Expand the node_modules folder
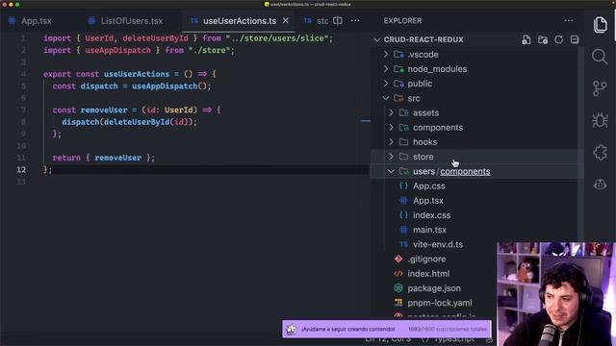 [437, 69]
